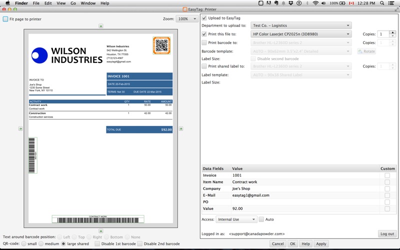The width and height of the screenshot is (400, 250).
Task: Click the Evernote elephant menu bar icon
Action: pos(276,3)
